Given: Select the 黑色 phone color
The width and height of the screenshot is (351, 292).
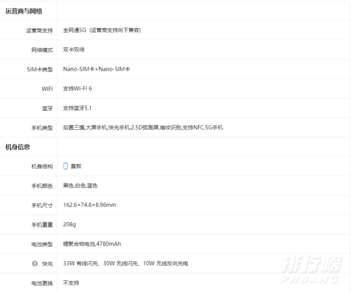Looking at the screenshot, I should [68, 186].
